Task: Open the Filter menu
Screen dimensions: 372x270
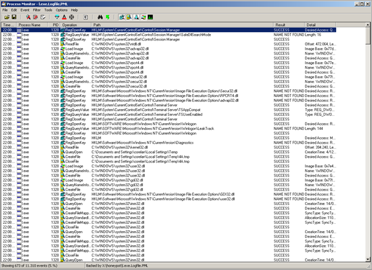Action: [37, 10]
